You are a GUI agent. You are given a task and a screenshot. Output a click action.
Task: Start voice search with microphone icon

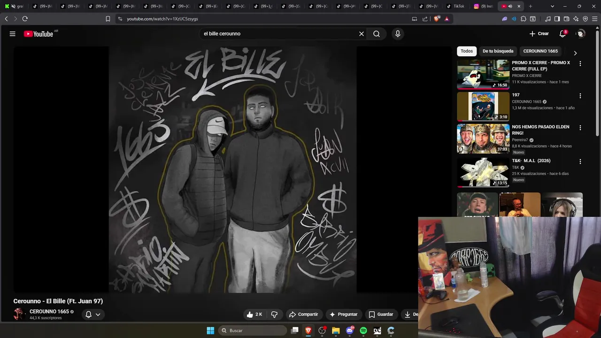(398, 34)
